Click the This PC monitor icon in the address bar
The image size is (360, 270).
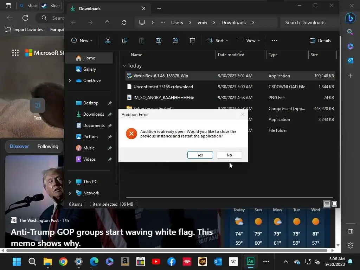[x=142, y=22]
